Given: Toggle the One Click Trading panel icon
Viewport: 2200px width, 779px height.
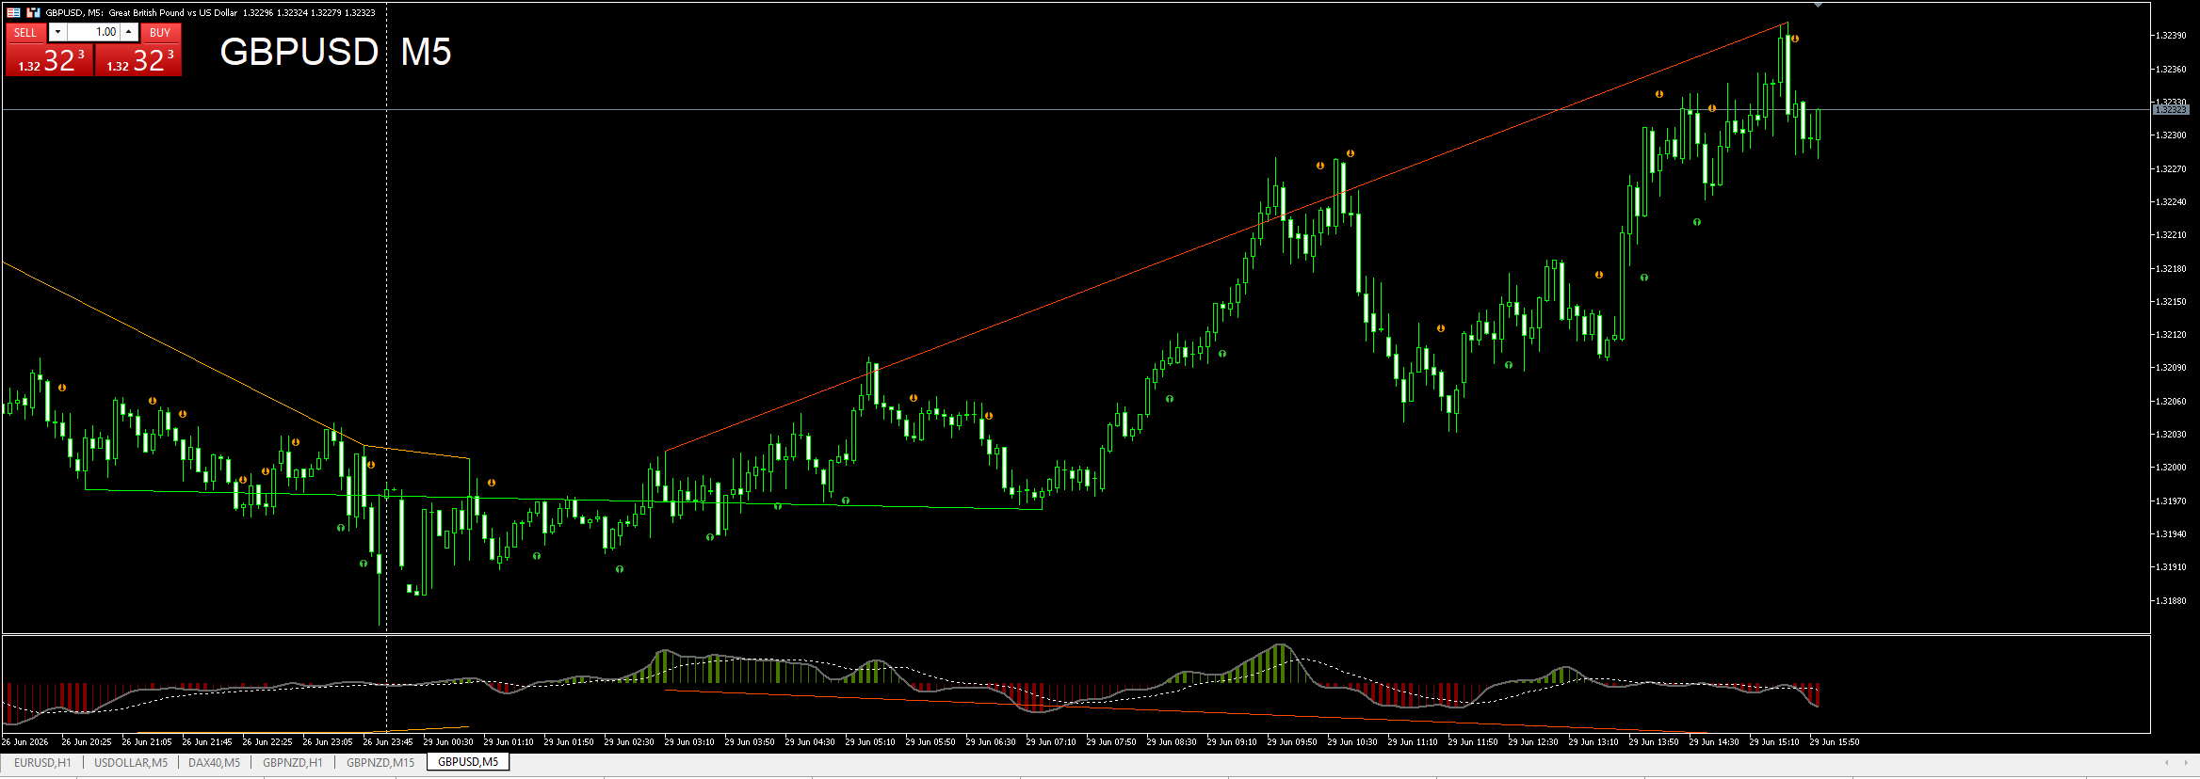Looking at the screenshot, I should 14,12.
